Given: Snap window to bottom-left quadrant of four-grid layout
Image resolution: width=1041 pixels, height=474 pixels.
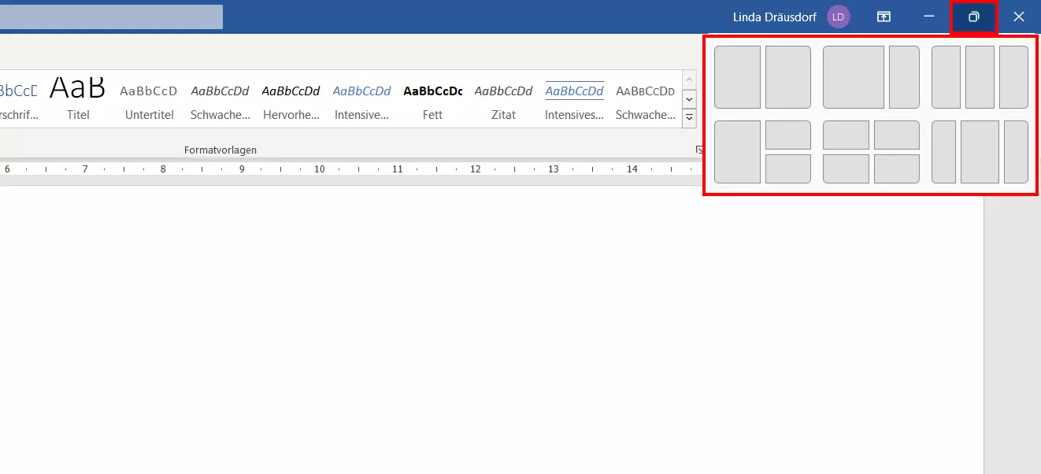Looking at the screenshot, I should click(x=846, y=168).
